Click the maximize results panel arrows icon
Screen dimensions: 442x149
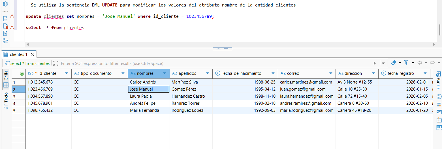pyautogui.click(x=56, y=63)
